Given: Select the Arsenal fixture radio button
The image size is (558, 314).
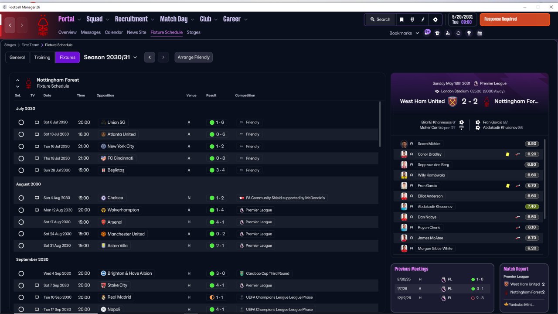Looking at the screenshot, I should (21, 222).
